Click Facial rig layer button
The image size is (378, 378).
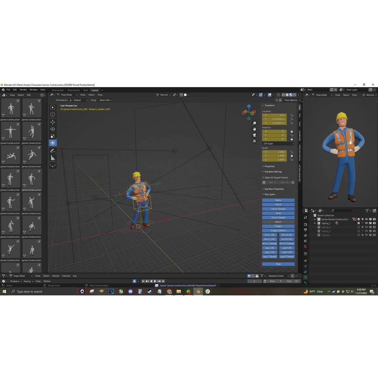278,204
